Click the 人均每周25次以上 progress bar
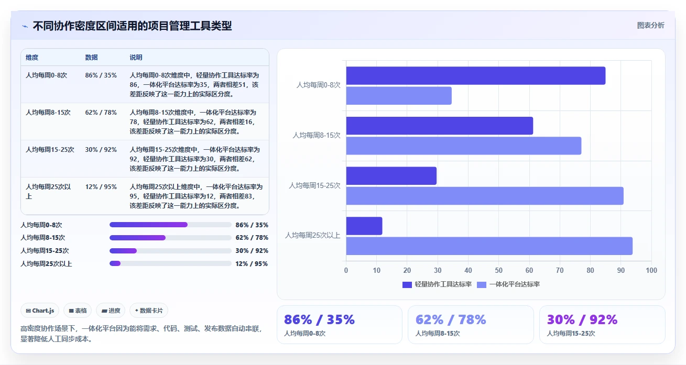686x365 pixels. tap(170, 263)
